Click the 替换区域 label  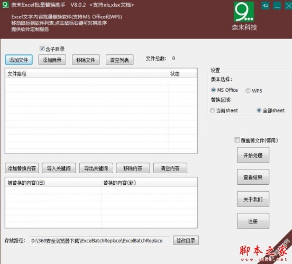click(x=221, y=100)
